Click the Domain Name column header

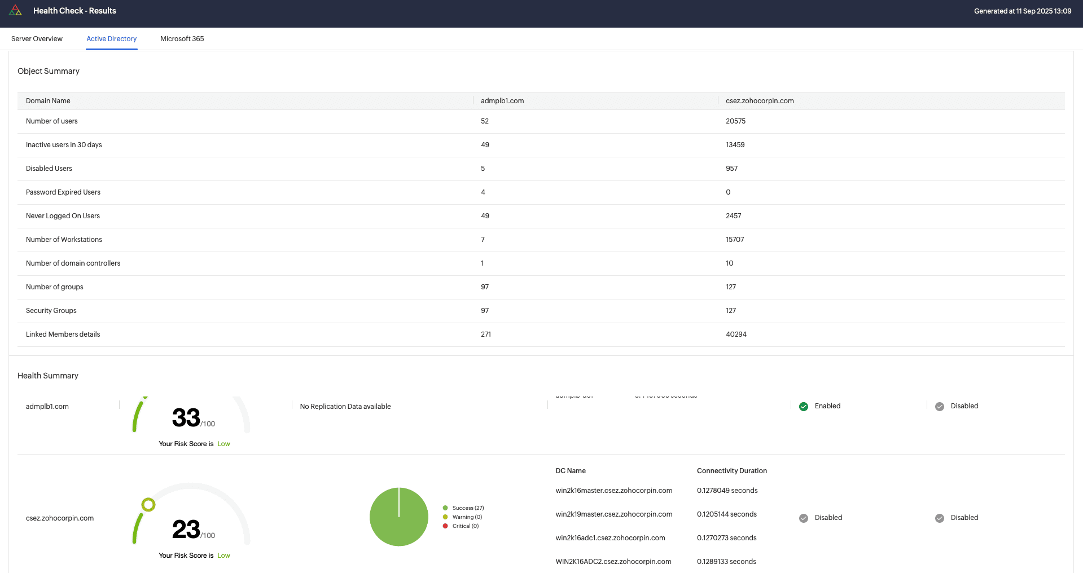tap(48, 100)
